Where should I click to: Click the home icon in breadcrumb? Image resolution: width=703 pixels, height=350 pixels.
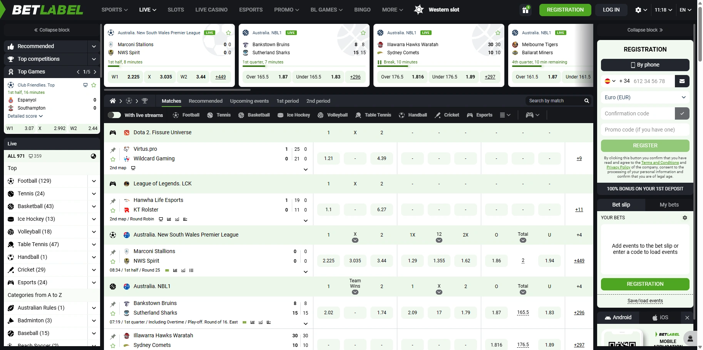point(112,101)
